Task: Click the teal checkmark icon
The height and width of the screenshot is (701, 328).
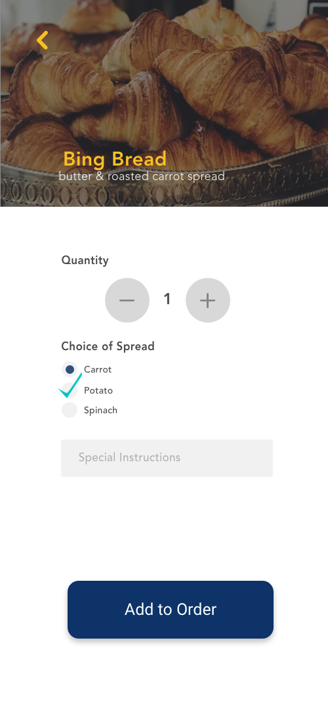Action: 70,386
